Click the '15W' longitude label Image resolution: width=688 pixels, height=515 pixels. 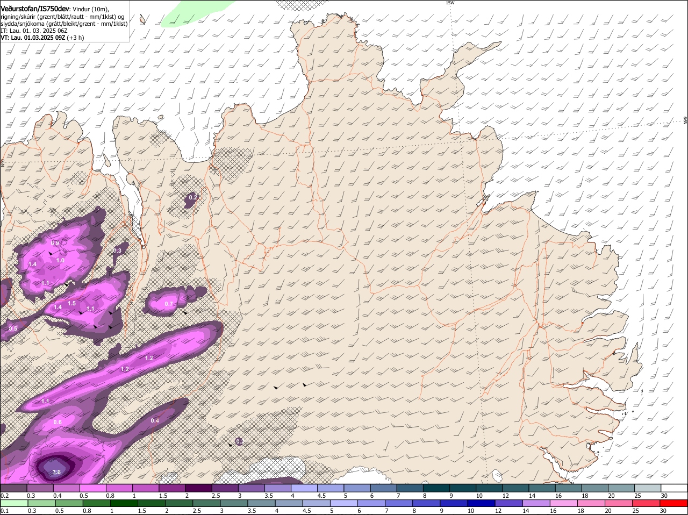click(450, 3)
